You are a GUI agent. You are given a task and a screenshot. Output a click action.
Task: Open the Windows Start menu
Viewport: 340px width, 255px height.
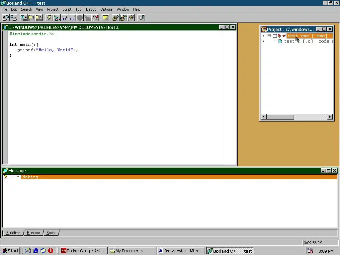[x=10, y=251]
